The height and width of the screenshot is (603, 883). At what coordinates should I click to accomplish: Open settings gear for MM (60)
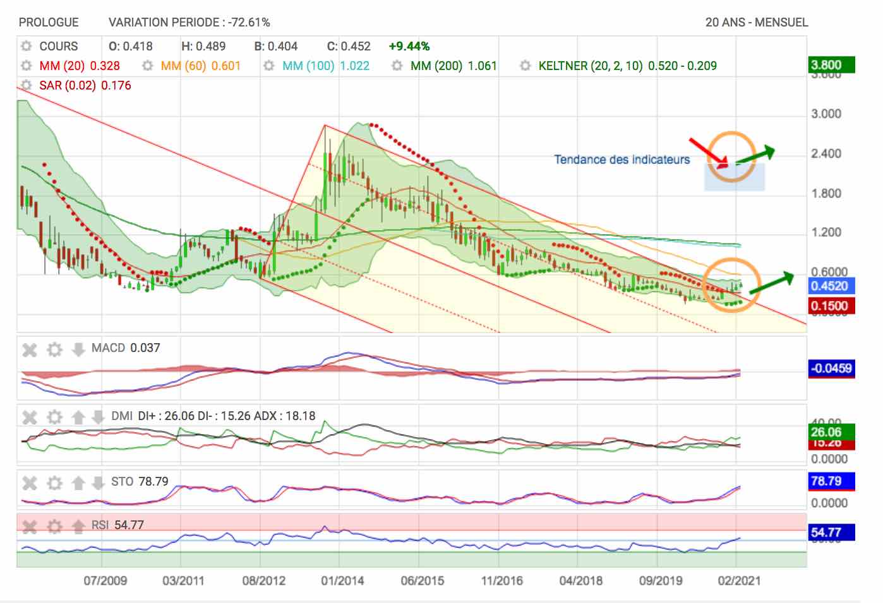click(148, 66)
